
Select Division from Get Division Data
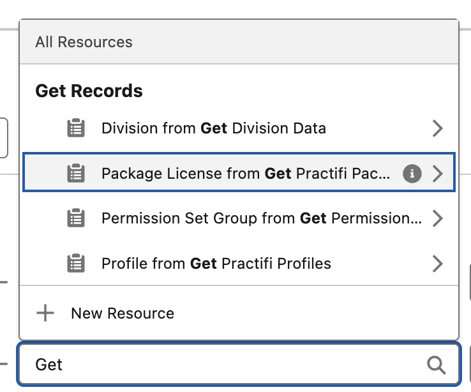213,128
